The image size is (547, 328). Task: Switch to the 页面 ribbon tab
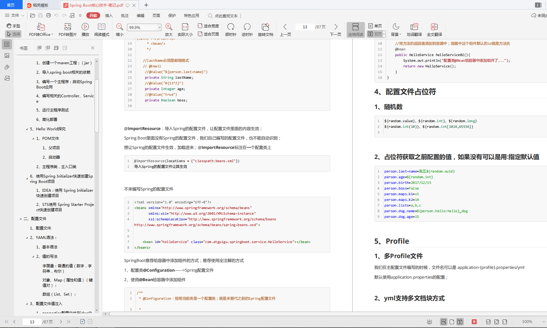click(x=156, y=15)
